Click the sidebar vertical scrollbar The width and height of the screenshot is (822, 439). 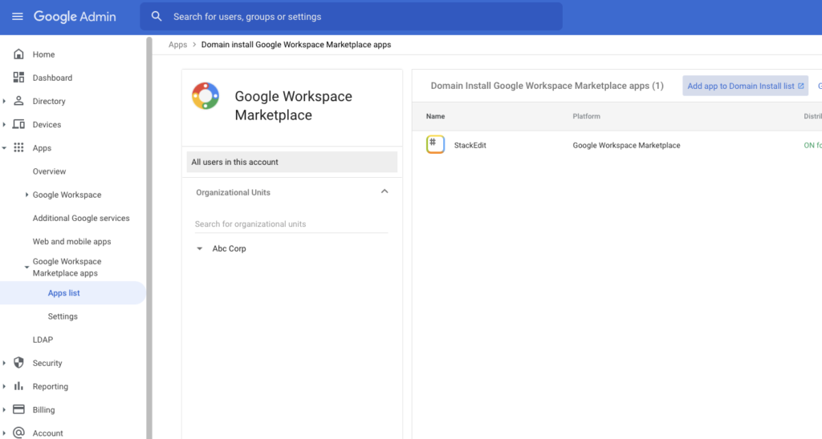pyautogui.click(x=149, y=238)
